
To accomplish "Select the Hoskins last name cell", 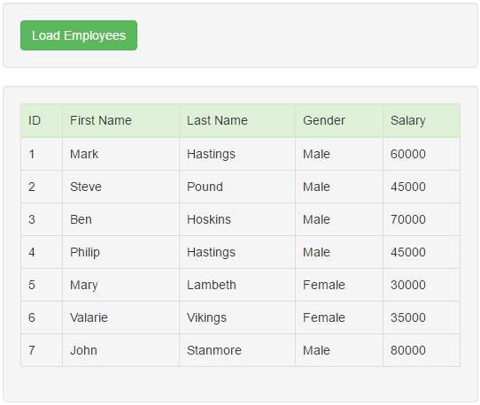I will point(237,219).
